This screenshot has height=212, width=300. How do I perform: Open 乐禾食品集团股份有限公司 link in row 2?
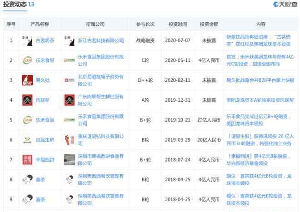tap(101, 60)
